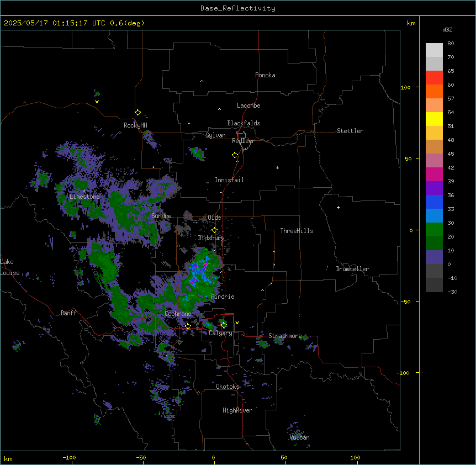Viewport: 476px width, 465px height.
Task: Click the Stettler map label
Action: (x=350, y=131)
